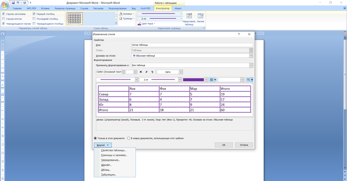Open fill color empty dropdown
Screen dimensions: 347x181
pyautogui.click(x=242, y=80)
